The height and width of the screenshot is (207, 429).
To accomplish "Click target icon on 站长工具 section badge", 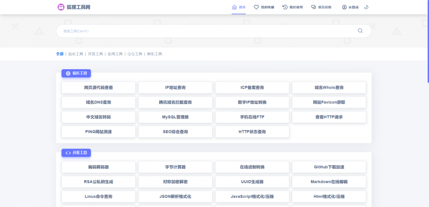I will coord(68,73).
